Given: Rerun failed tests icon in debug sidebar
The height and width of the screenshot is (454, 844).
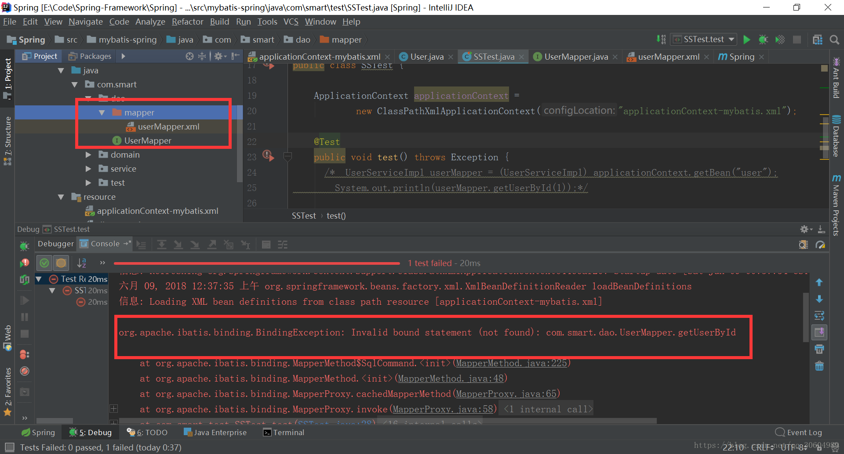Looking at the screenshot, I should pyautogui.click(x=25, y=263).
